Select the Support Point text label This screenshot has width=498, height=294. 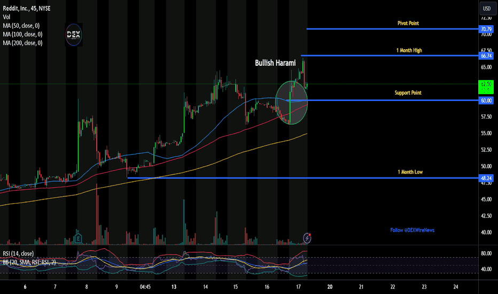click(x=408, y=93)
